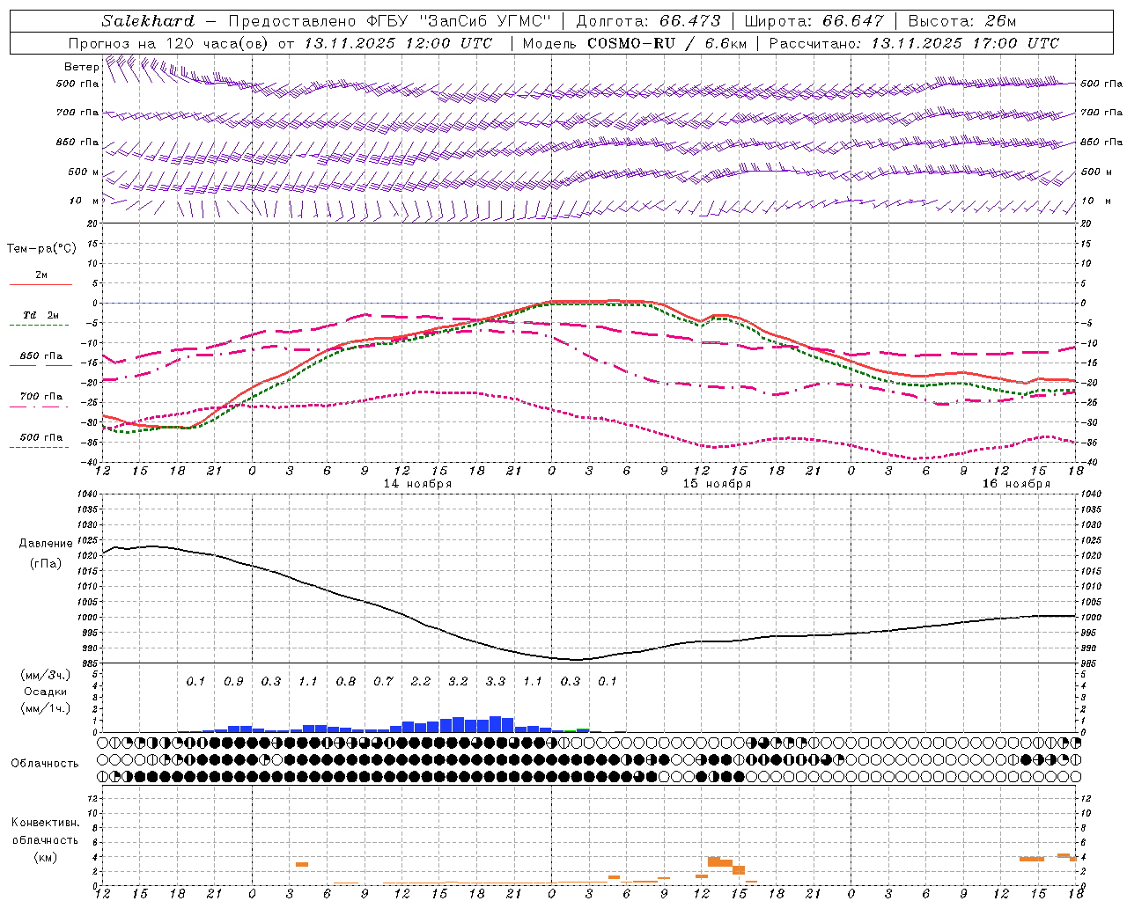Click the 3-hour precipitation value 2.2
Image resolution: width=1127 pixels, height=901 pixels.
tap(421, 681)
